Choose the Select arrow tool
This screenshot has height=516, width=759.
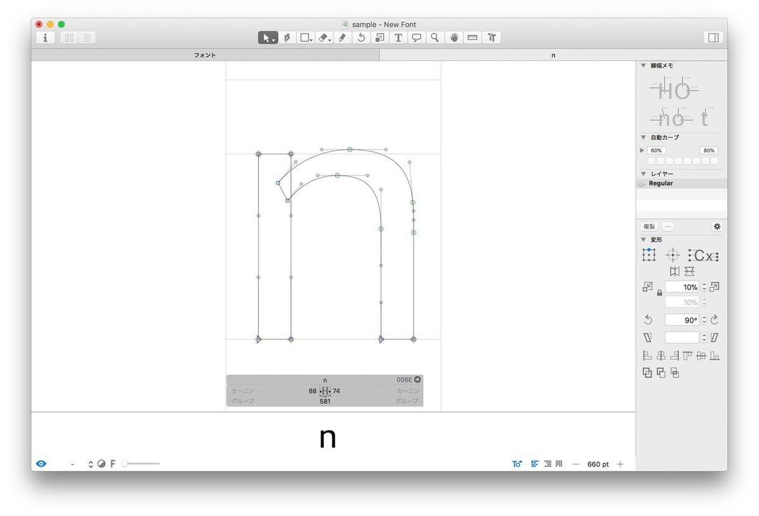point(268,38)
